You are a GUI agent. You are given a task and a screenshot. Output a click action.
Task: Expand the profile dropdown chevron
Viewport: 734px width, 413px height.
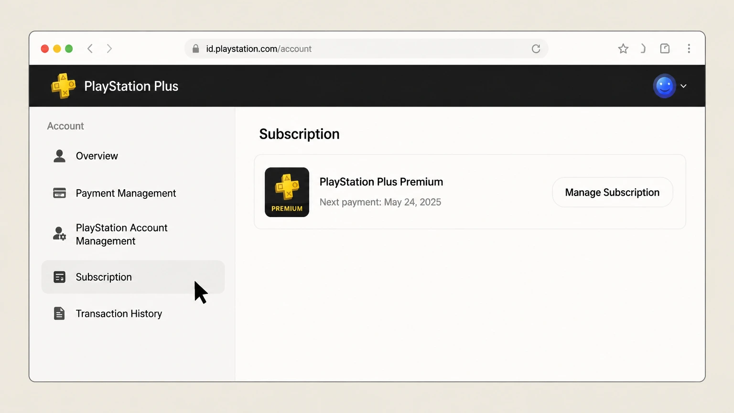(x=683, y=86)
